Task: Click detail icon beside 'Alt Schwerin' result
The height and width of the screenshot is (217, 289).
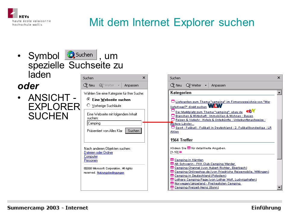Action: coord(172,164)
